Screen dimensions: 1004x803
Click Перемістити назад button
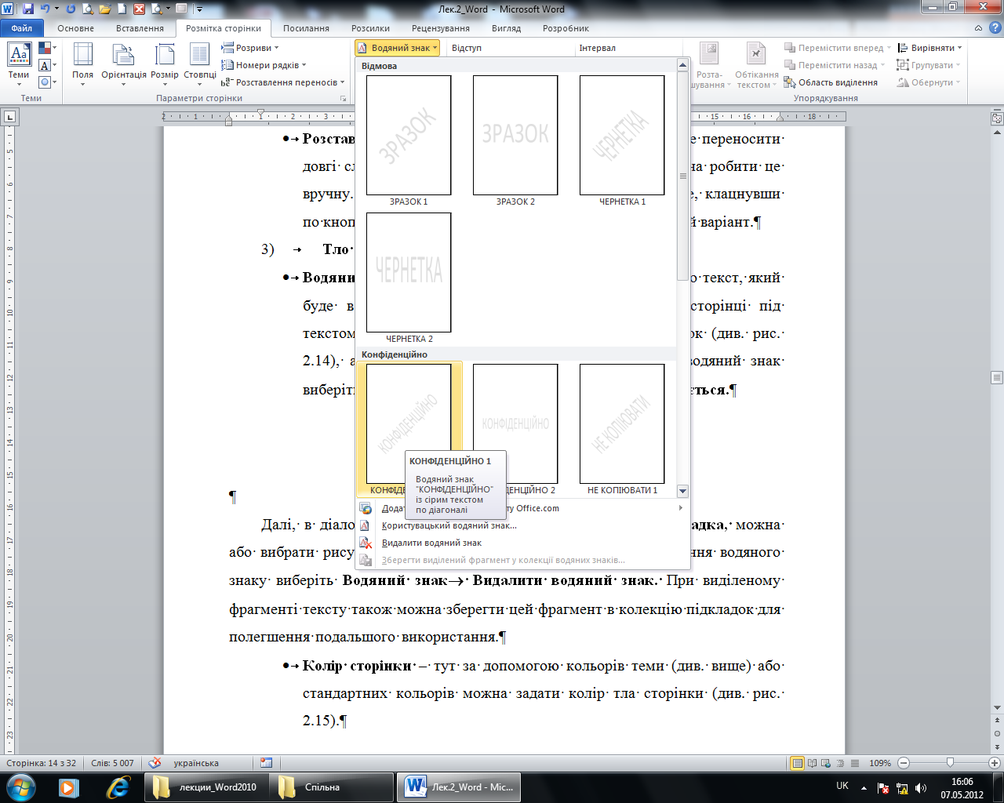(835, 65)
